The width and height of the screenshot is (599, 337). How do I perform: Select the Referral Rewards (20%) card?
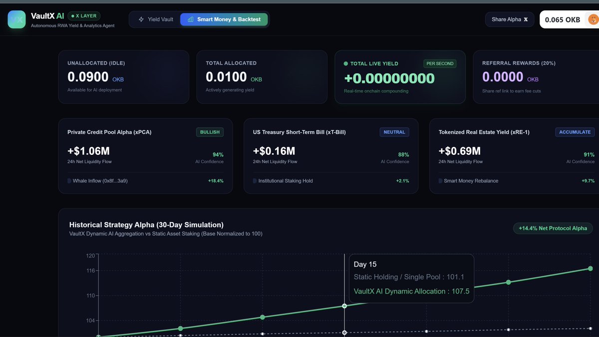[x=536, y=77]
